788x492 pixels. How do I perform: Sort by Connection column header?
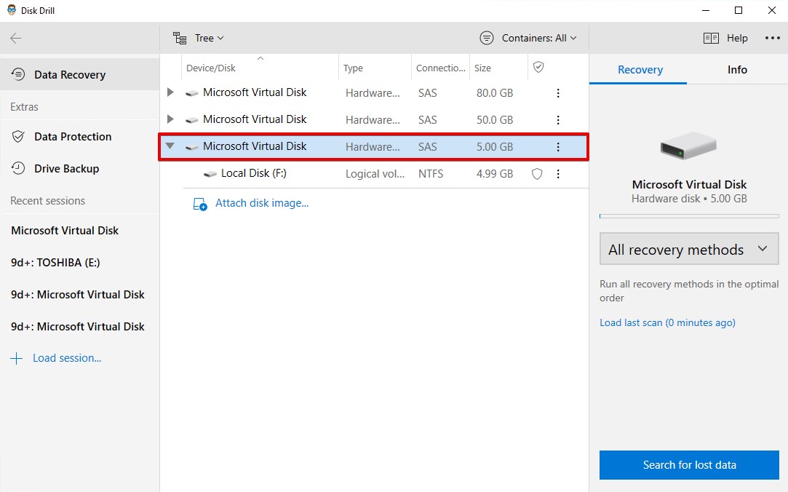pos(441,68)
